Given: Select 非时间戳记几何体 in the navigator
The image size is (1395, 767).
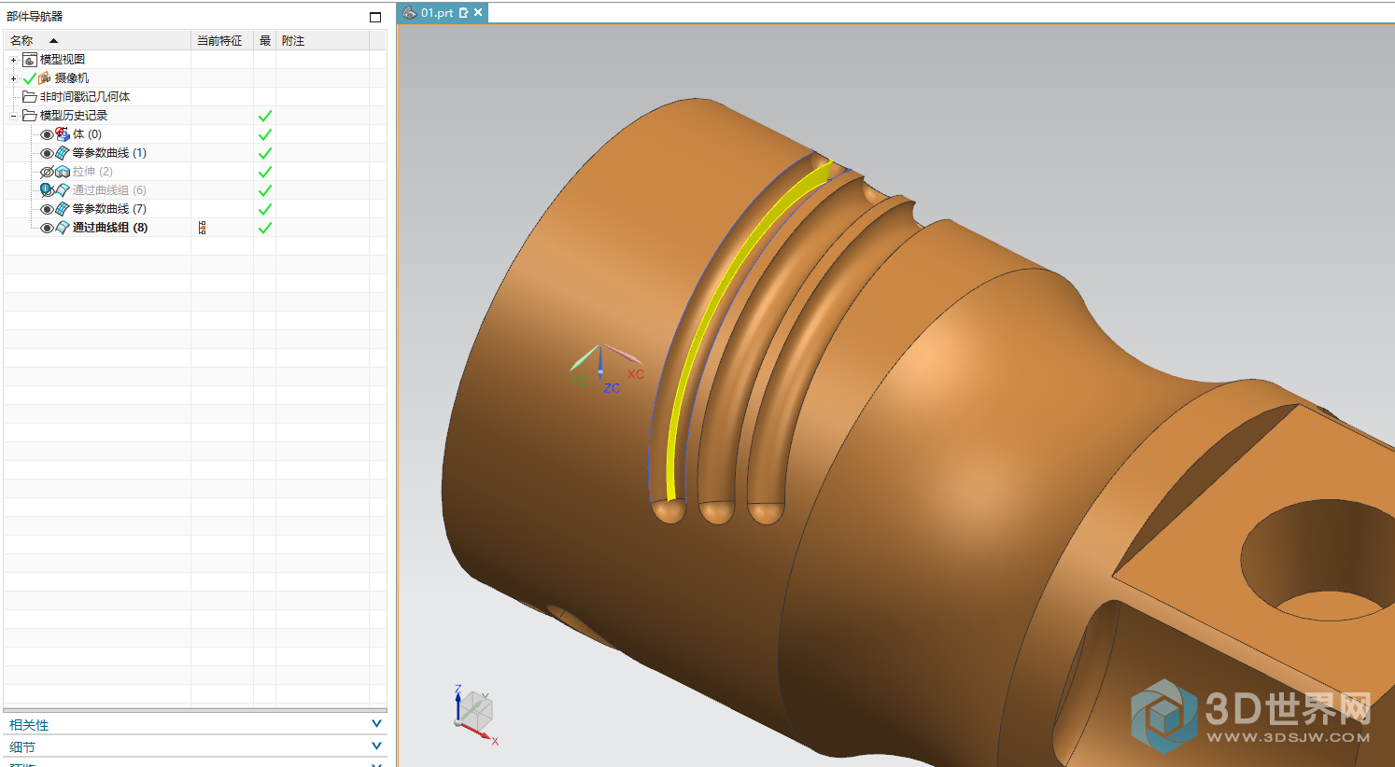Looking at the screenshot, I should pos(85,97).
